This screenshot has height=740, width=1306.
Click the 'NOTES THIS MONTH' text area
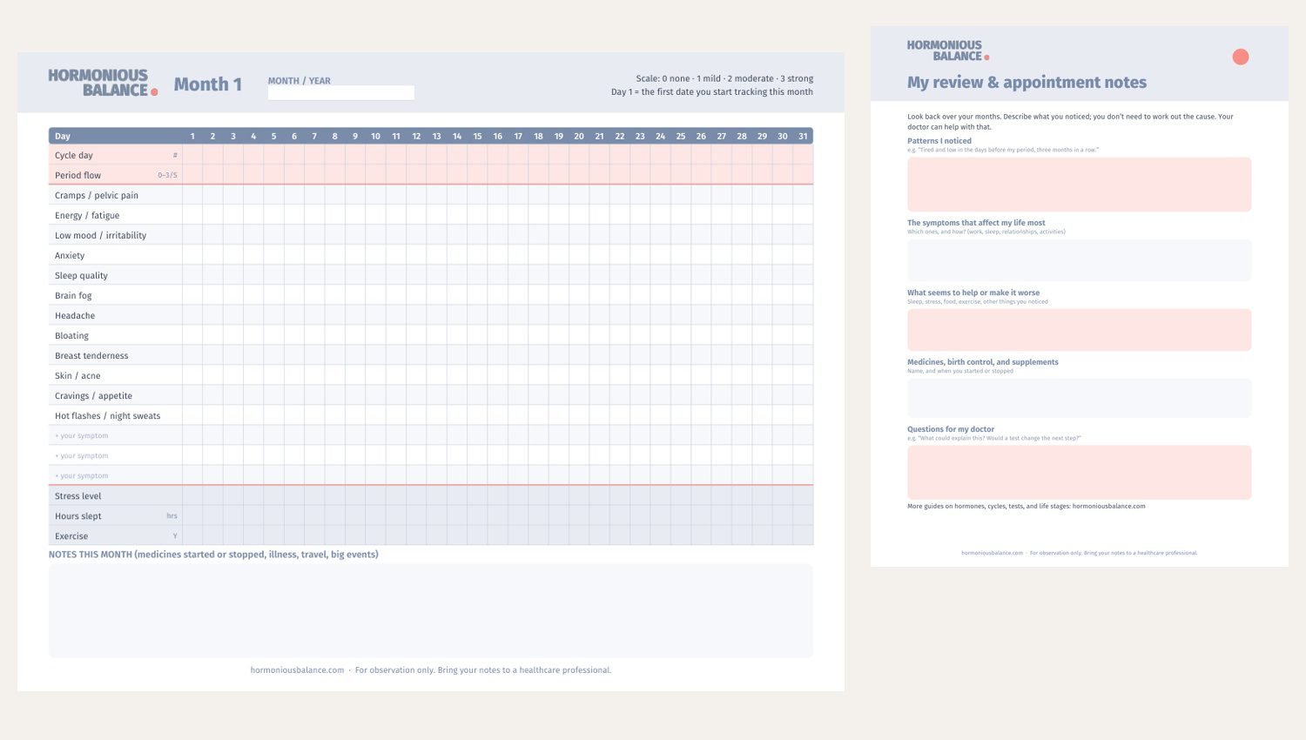(431, 611)
